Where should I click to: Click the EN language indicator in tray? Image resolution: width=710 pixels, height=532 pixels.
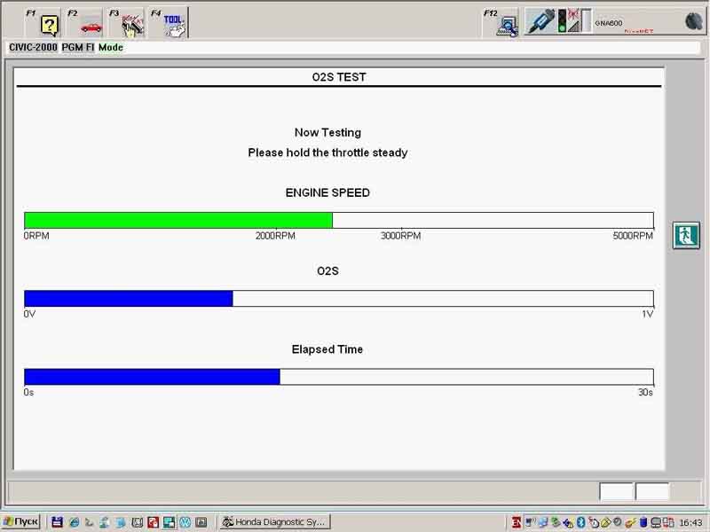[x=515, y=522]
